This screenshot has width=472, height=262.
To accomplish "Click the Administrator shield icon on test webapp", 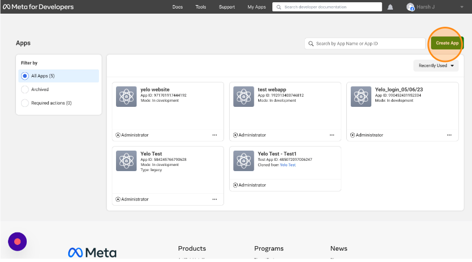I will pyautogui.click(x=235, y=135).
